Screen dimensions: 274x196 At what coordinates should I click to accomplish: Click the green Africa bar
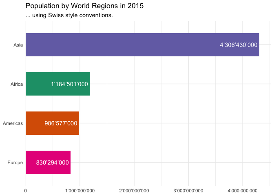pos(38,84)
